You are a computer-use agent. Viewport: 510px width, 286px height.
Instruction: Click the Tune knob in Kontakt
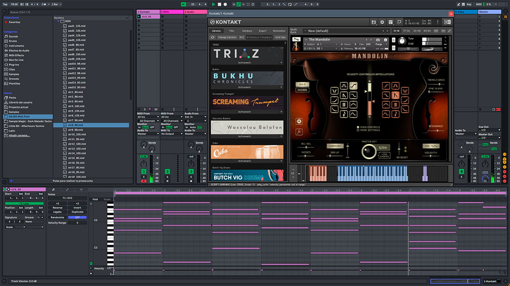[401, 41]
